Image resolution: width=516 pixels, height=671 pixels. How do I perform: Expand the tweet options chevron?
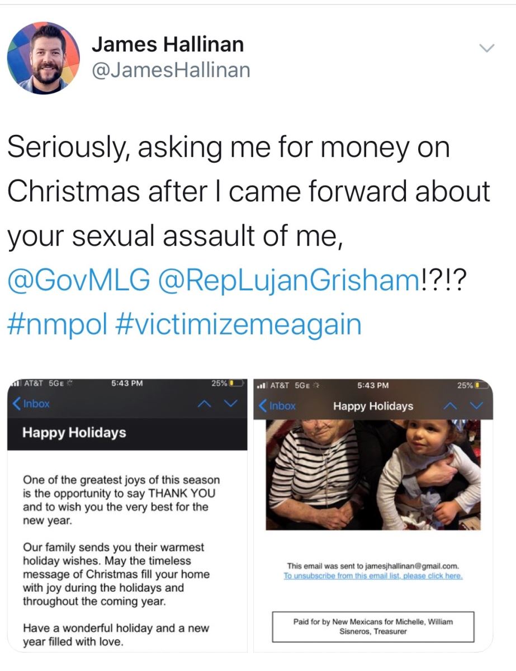pyautogui.click(x=487, y=49)
